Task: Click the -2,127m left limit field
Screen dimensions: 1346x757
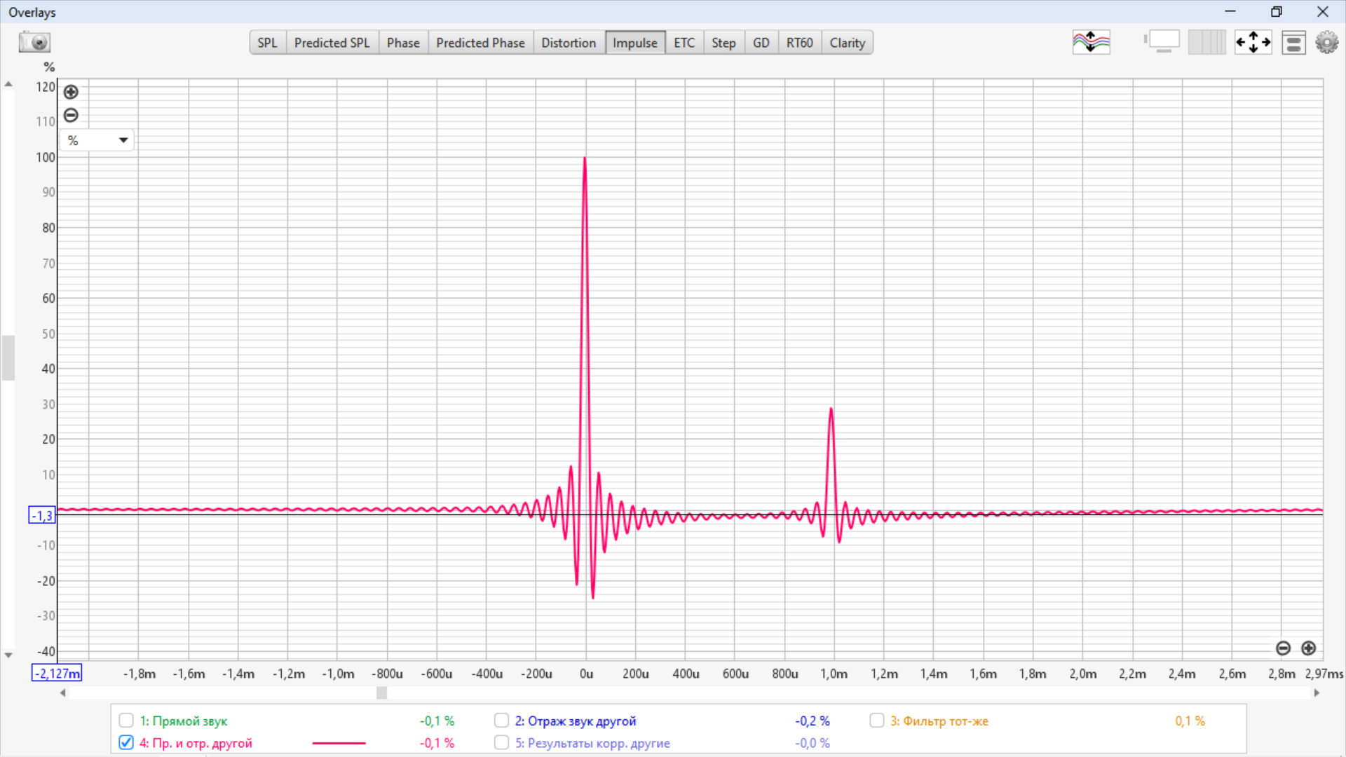Action: point(57,674)
